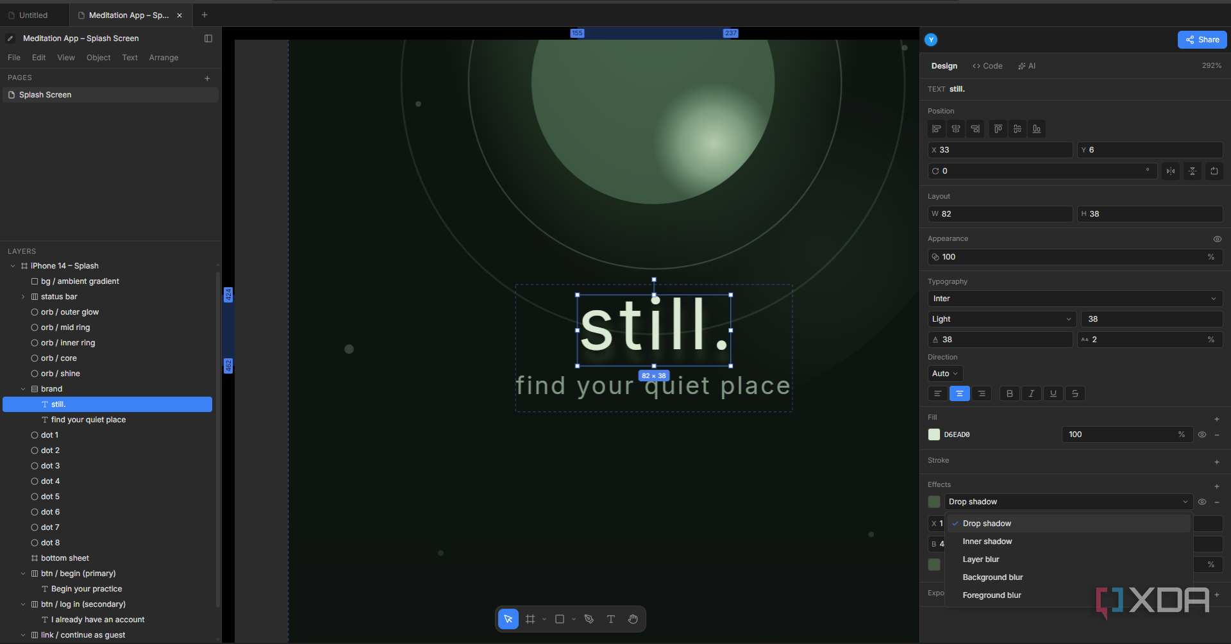Click the align bottom edges icon
This screenshot has width=1231, height=644.
pos(1037,129)
